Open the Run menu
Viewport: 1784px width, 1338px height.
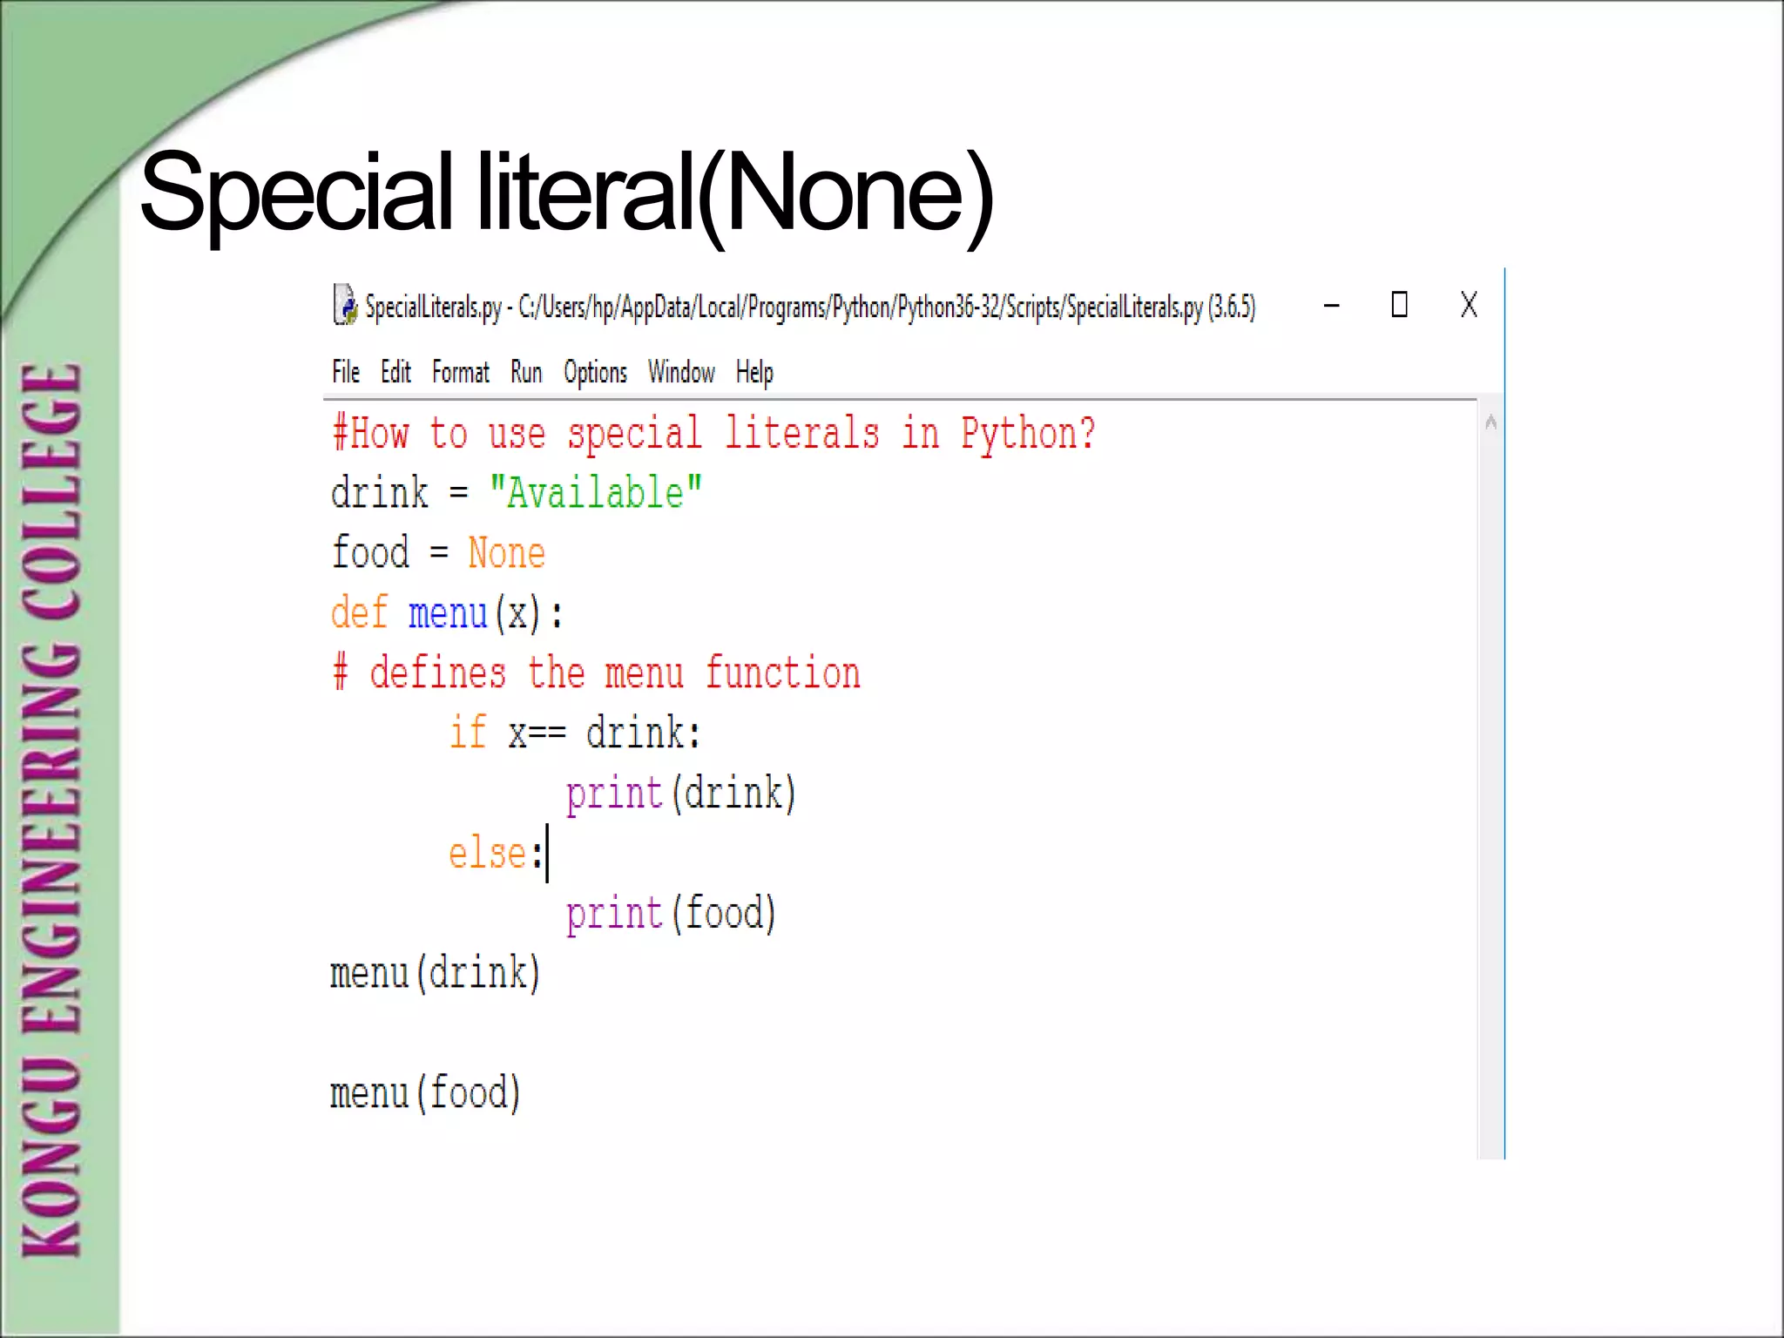pos(526,373)
